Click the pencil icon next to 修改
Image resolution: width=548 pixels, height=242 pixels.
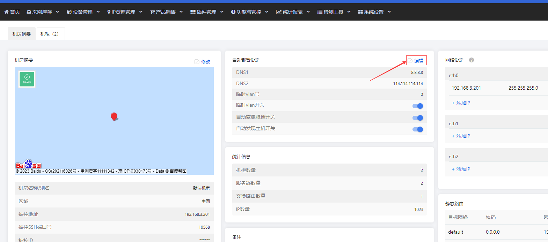click(197, 62)
